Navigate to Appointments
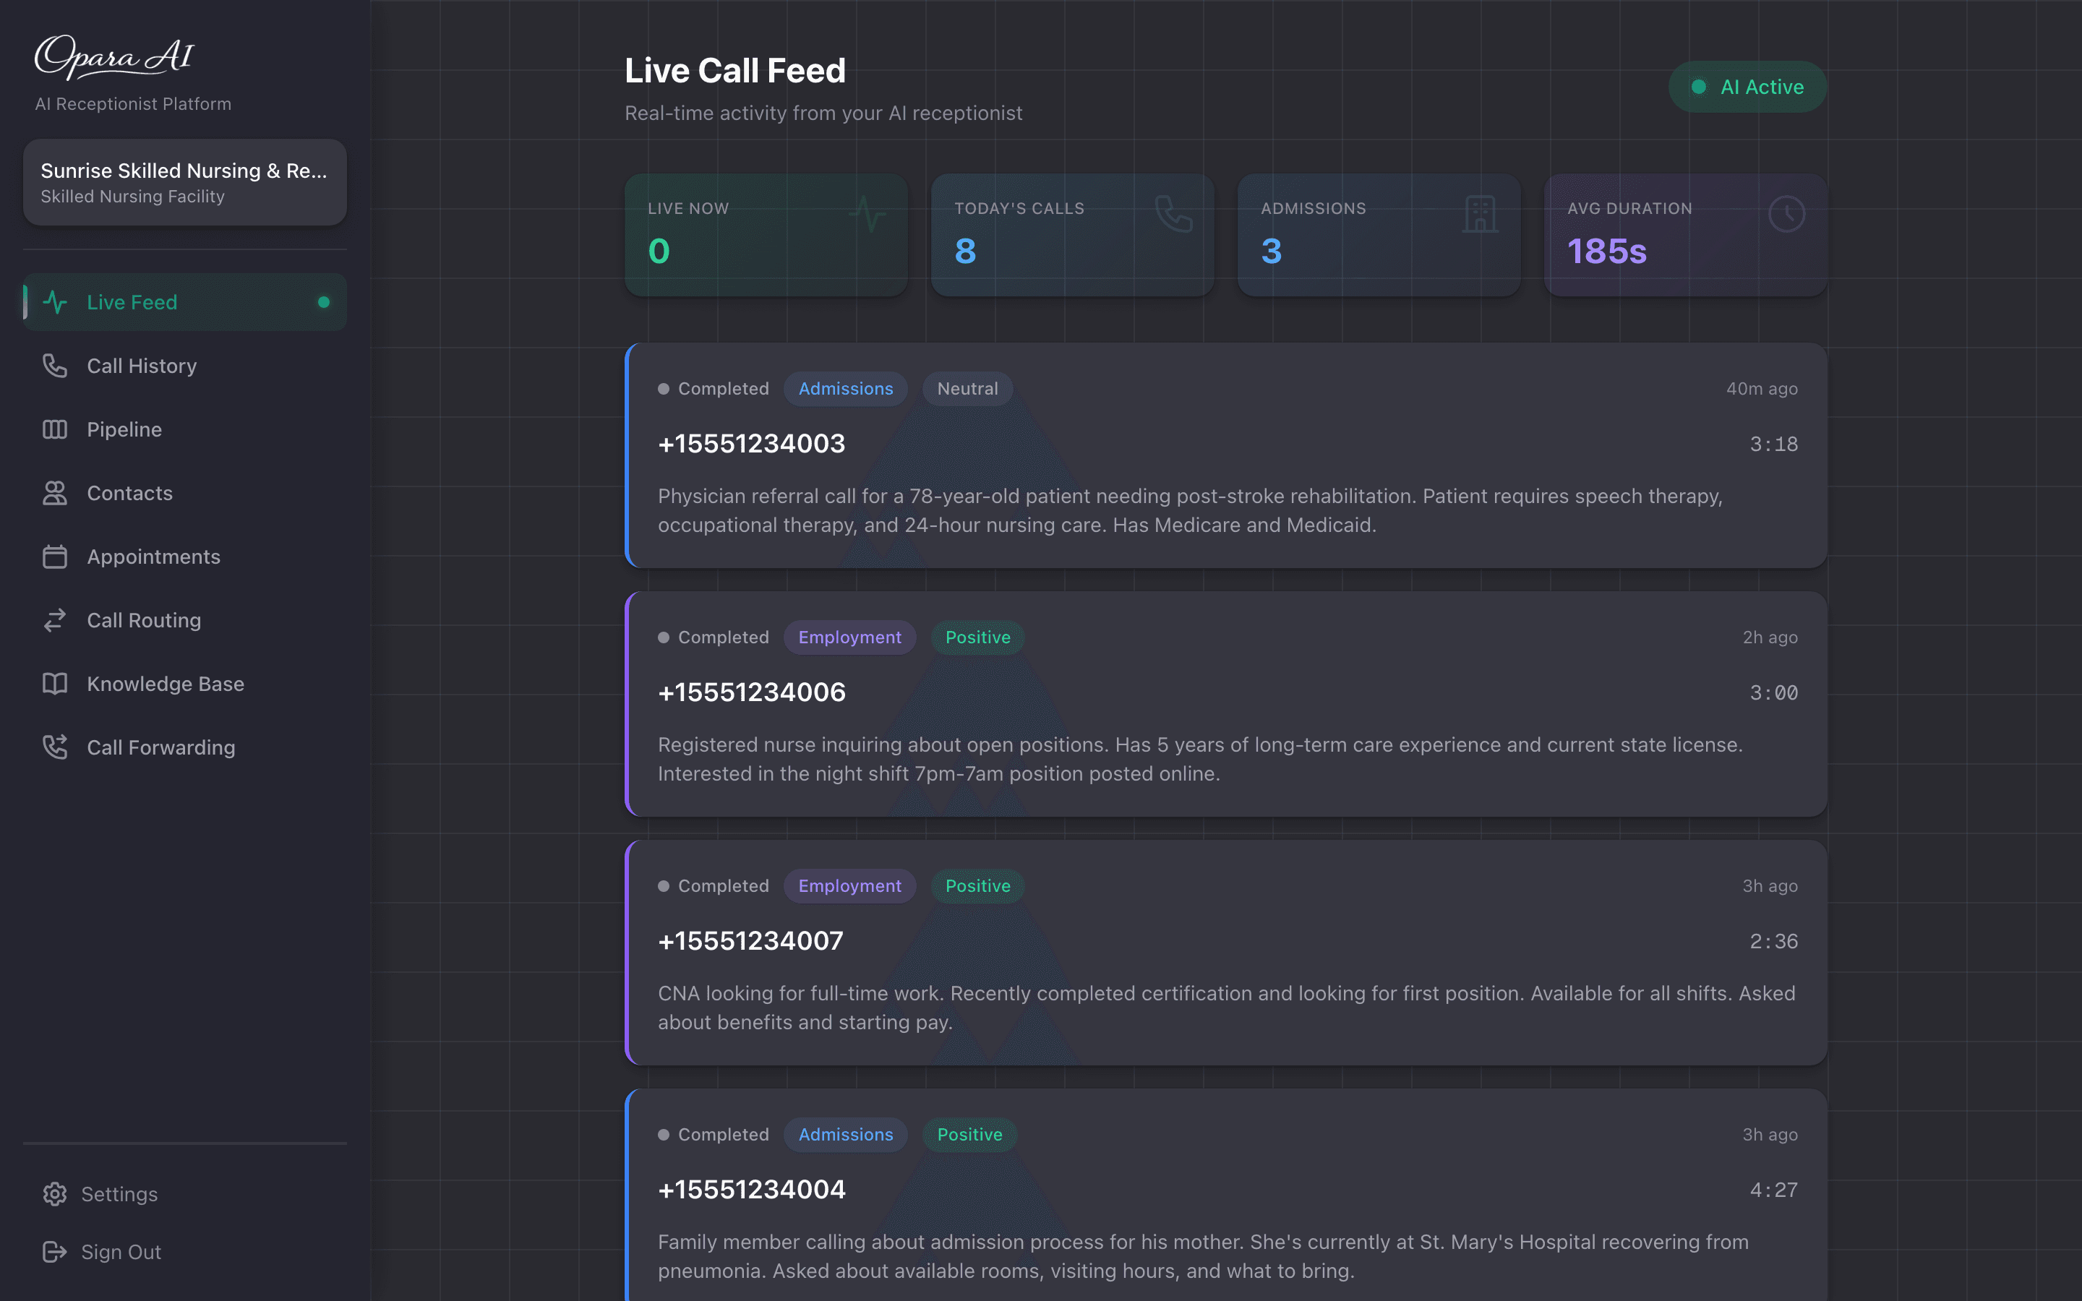Viewport: 2082px width, 1301px height. tap(185, 557)
